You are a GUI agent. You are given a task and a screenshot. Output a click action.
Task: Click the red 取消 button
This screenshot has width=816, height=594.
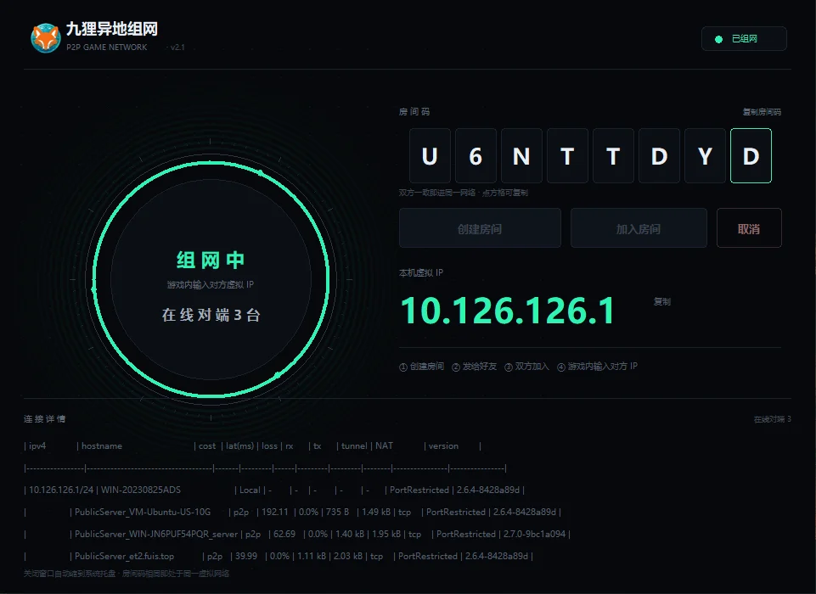click(749, 227)
